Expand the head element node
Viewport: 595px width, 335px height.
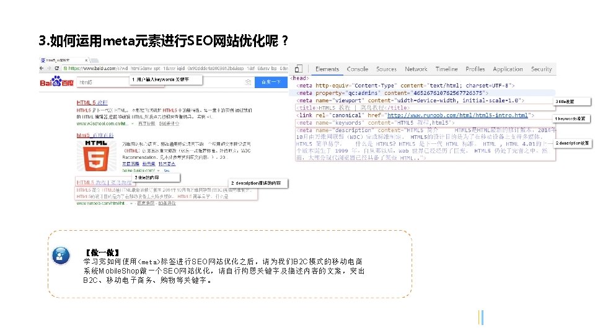(x=300, y=78)
